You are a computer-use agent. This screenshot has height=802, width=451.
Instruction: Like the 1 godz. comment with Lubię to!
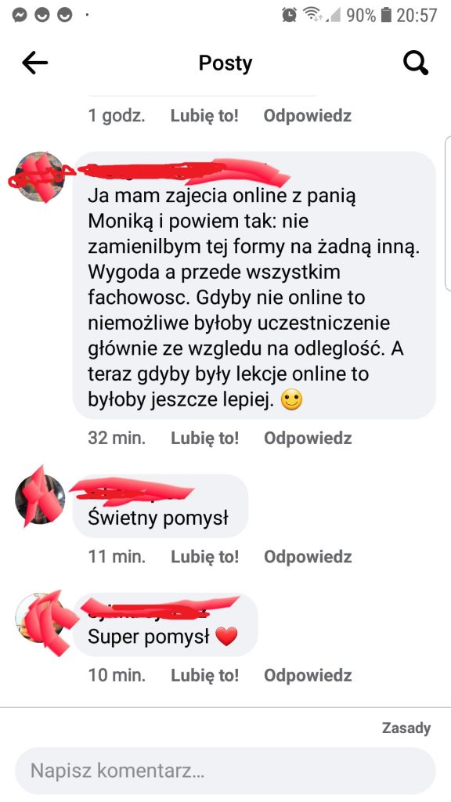204,116
